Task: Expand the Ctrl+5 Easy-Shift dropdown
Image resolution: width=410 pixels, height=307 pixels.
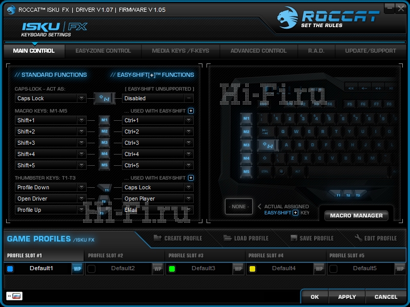Action: (189, 165)
